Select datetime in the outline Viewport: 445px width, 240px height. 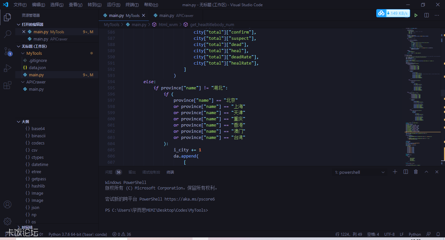(57, 164)
